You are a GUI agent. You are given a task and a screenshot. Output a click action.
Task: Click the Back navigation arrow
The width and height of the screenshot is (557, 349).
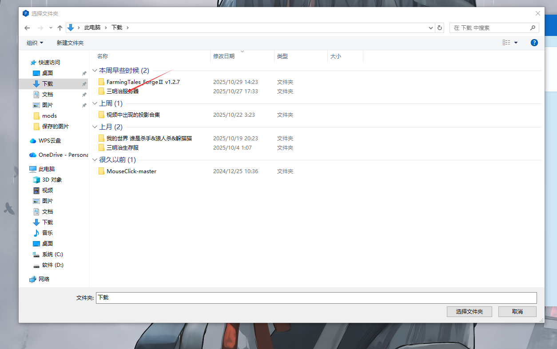(27, 28)
